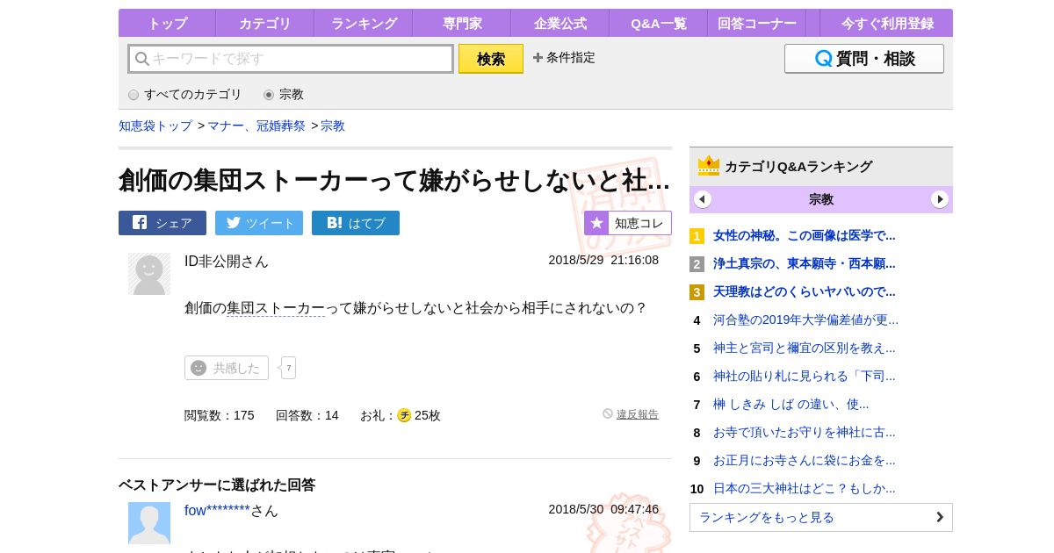Screen dimensions: 1054x553
Task: Bookmark with the はてブ button
Action: (x=356, y=223)
